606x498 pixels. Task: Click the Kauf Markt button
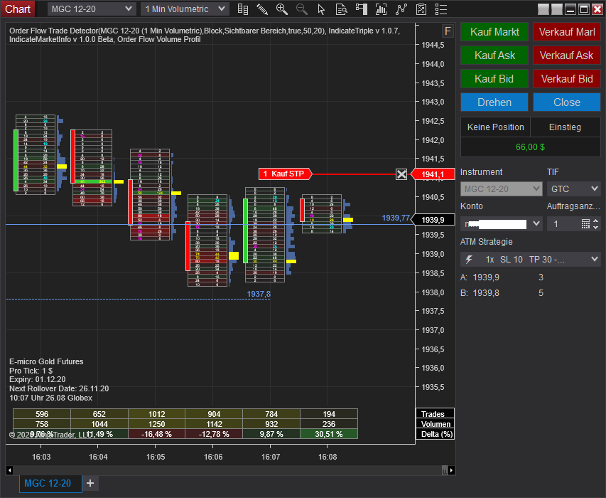click(x=494, y=32)
